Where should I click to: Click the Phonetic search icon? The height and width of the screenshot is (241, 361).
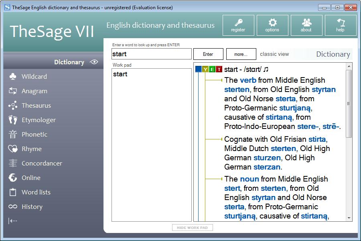tap(13, 135)
